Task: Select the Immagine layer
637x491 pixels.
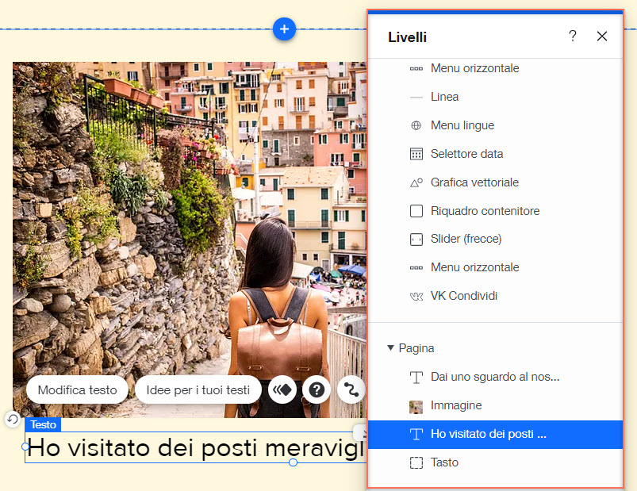Action: [x=495, y=405]
